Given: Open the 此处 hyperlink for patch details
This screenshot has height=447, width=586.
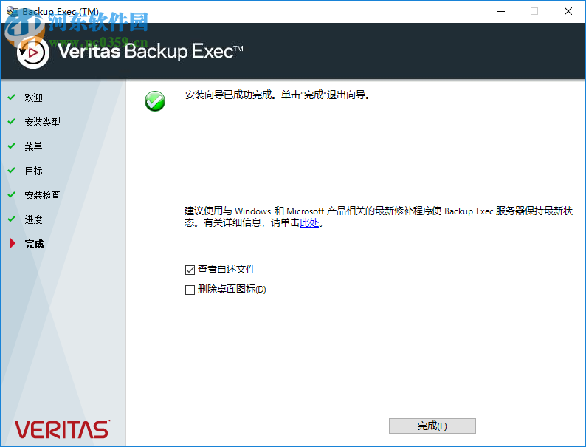Looking at the screenshot, I should coord(309,223).
